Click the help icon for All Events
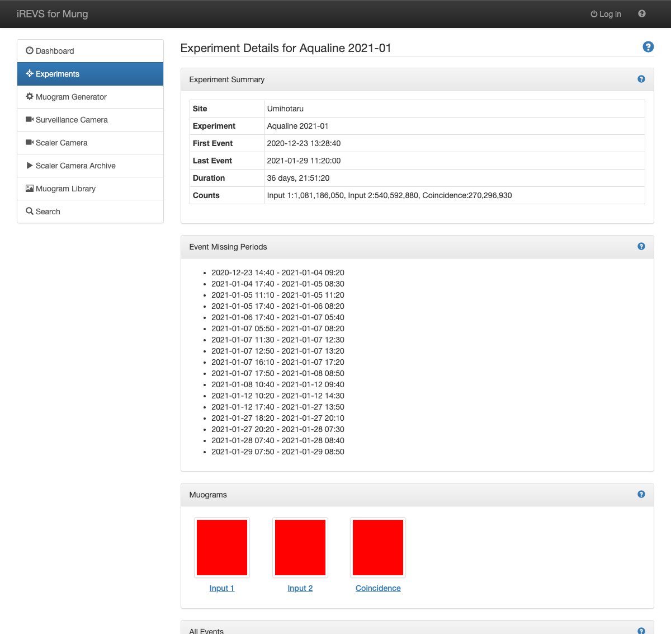Viewport: 671px width, 634px height. 641,631
